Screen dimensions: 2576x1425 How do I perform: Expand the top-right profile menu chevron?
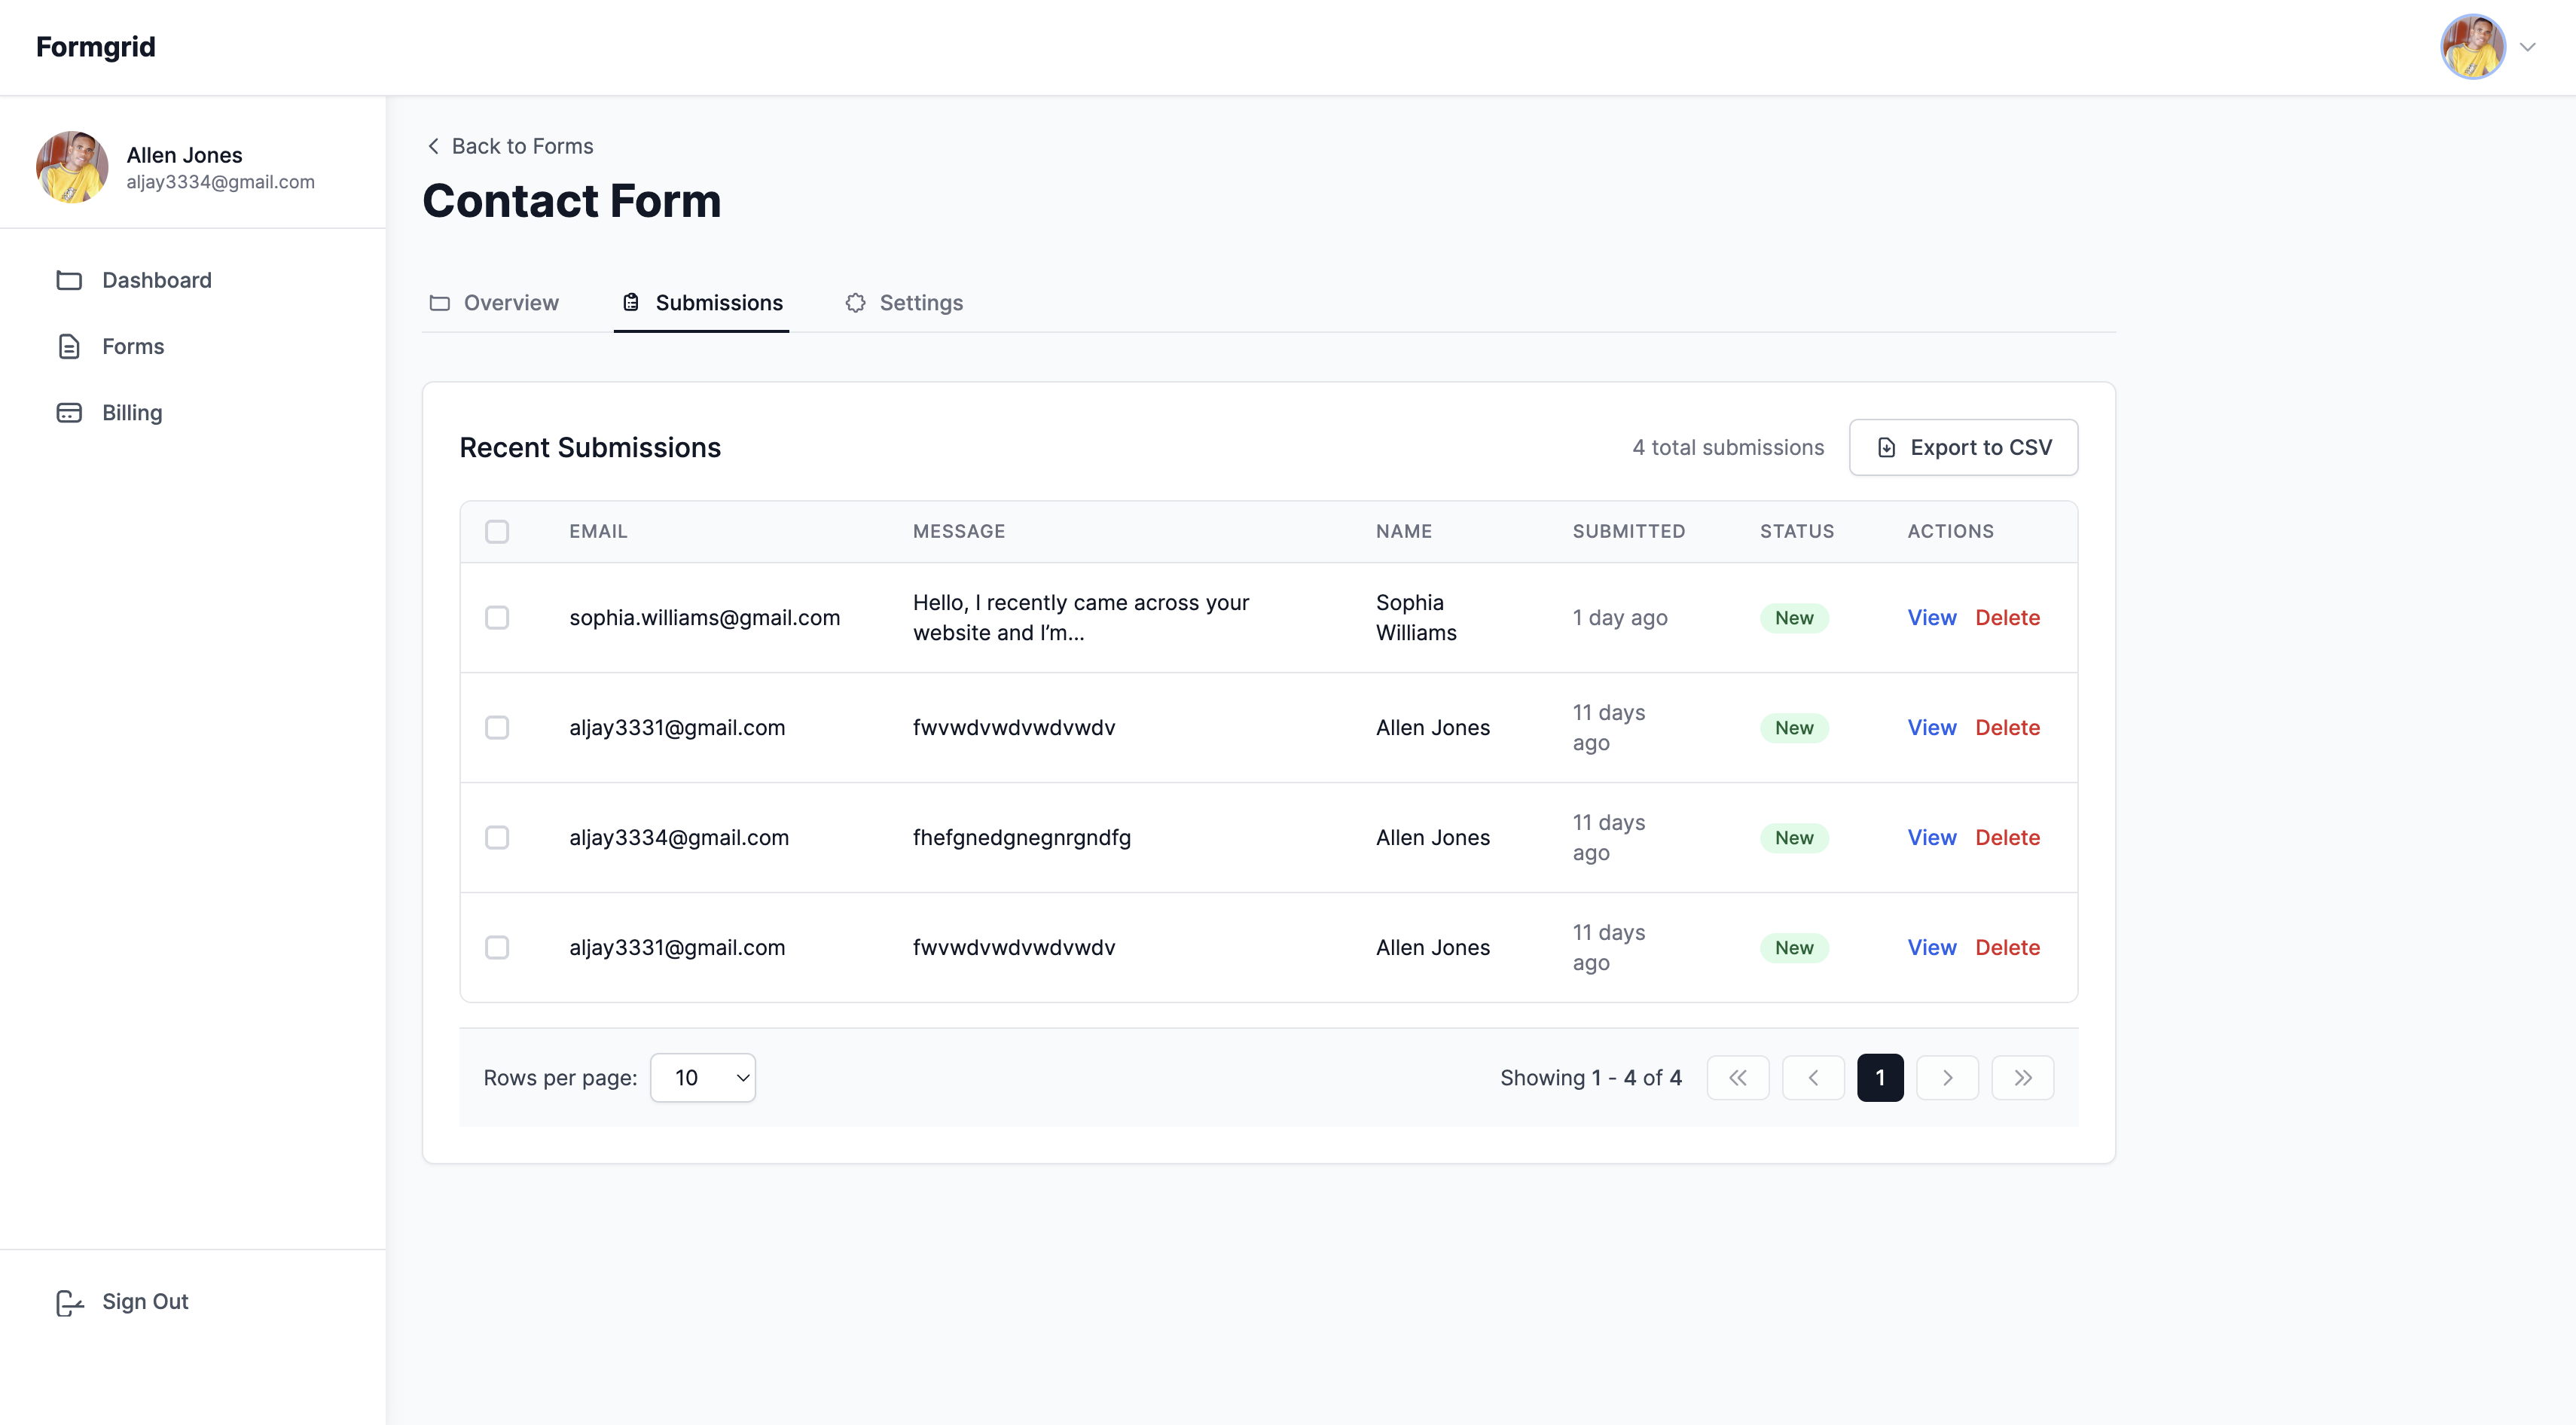(x=2527, y=47)
